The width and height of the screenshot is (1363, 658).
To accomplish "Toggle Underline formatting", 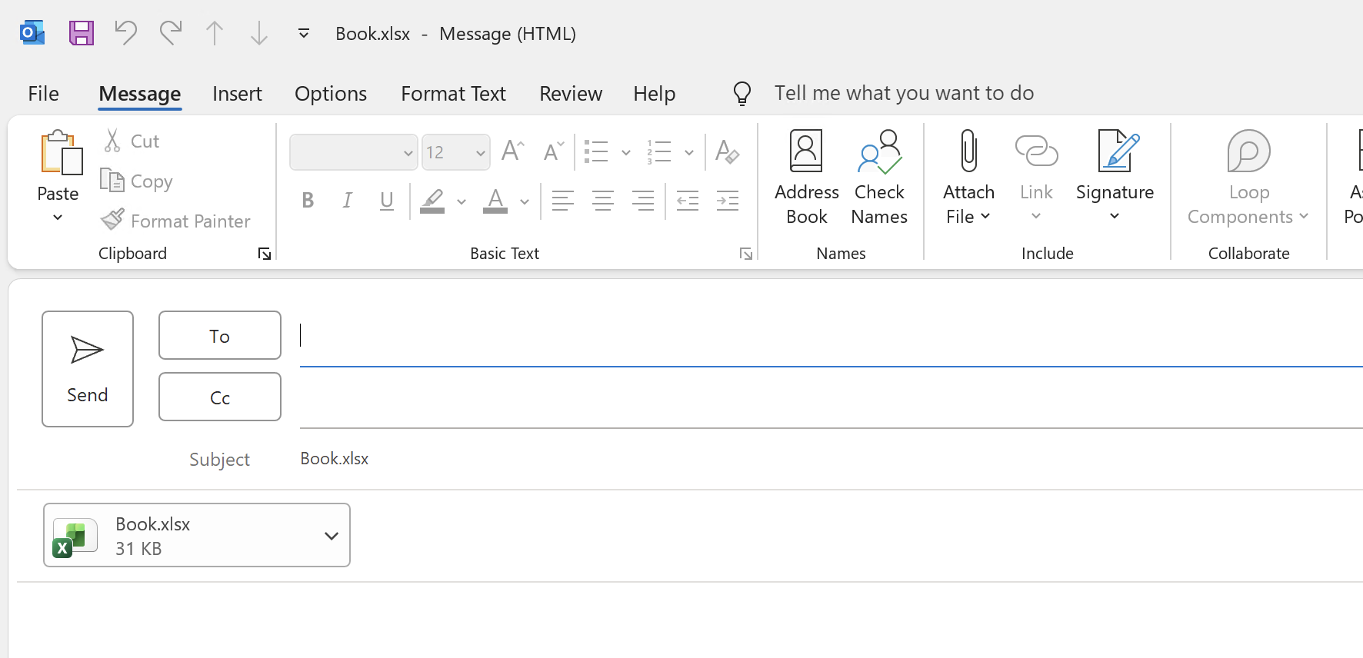I will click(387, 201).
